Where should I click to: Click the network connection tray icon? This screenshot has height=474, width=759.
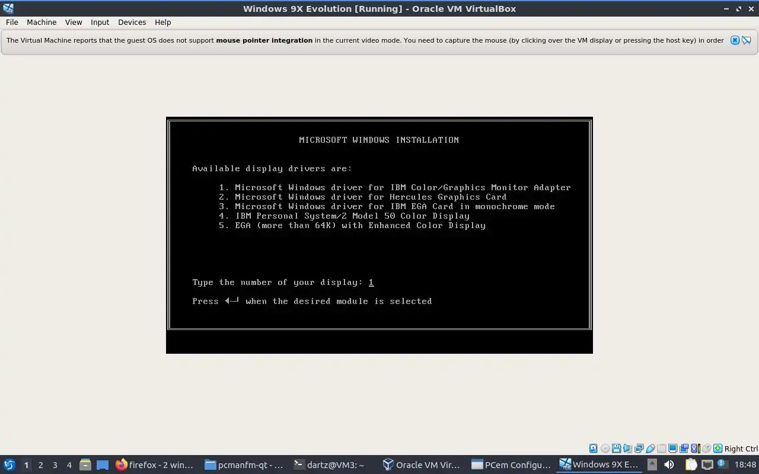coord(707,465)
